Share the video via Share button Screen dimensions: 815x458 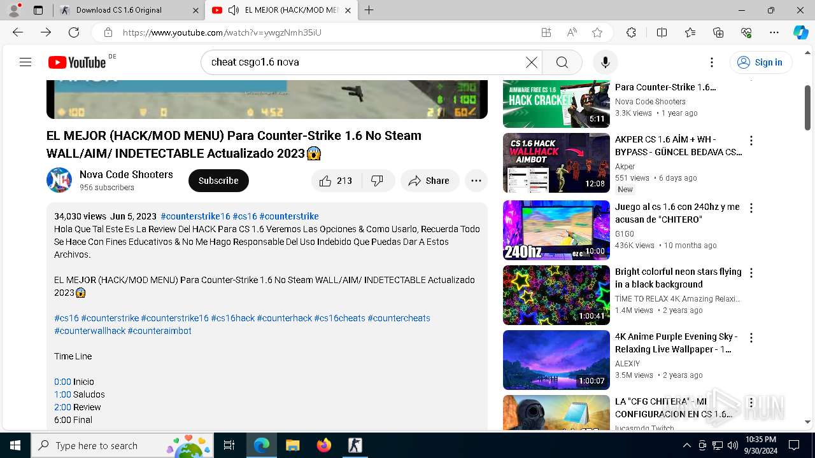click(429, 181)
